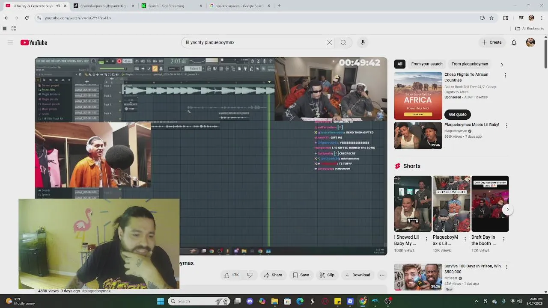This screenshot has height=308, width=548.
Task: Dislike the video
Action: pyautogui.click(x=250, y=275)
